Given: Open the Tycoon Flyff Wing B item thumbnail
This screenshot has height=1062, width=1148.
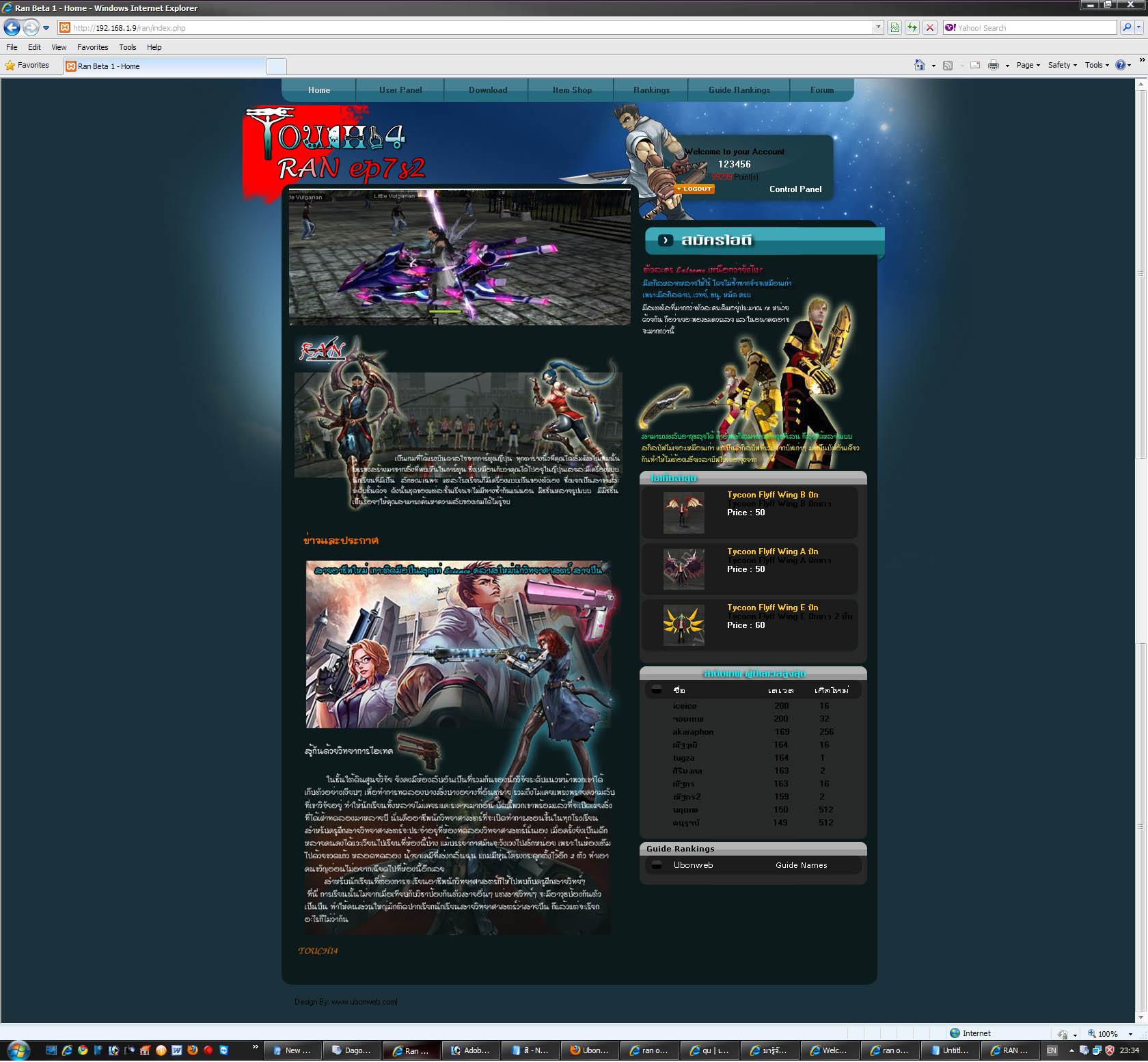Looking at the screenshot, I should pyautogui.click(x=683, y=513).
